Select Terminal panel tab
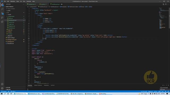The image size is (170, 95). pyautogui.click(x=30, y=85)
